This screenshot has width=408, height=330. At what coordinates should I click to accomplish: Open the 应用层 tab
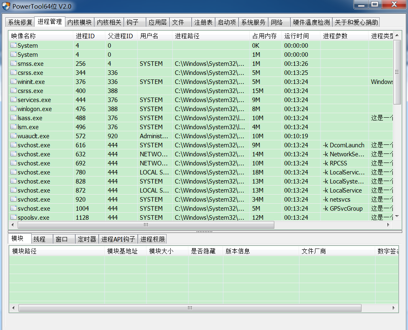tap(158, 22)
